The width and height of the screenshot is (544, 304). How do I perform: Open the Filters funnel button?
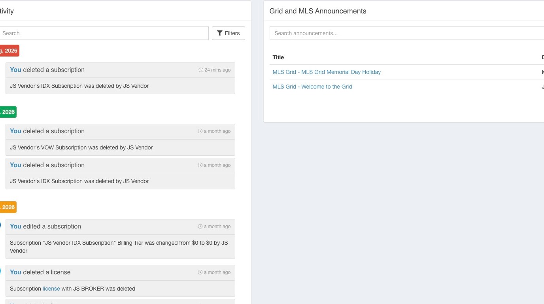(229, 33)
